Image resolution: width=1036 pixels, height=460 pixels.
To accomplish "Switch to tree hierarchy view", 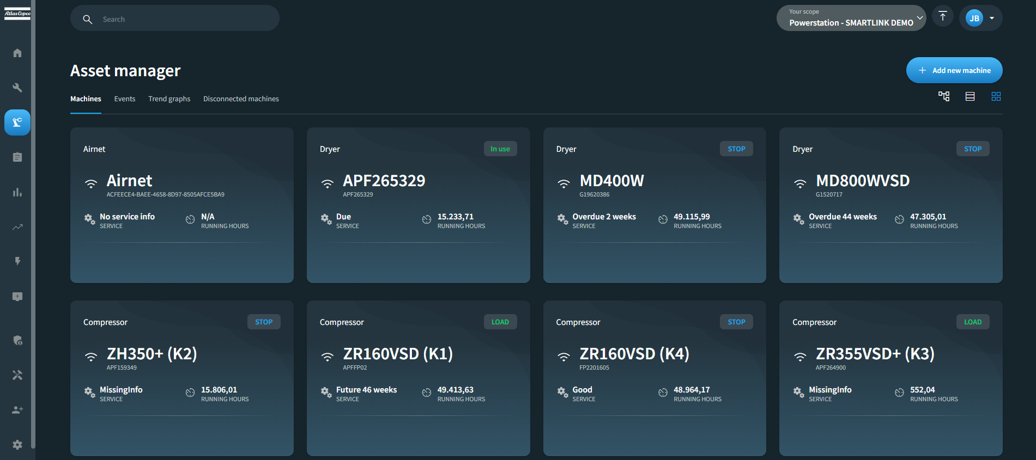I will click(x=944, y=96).
